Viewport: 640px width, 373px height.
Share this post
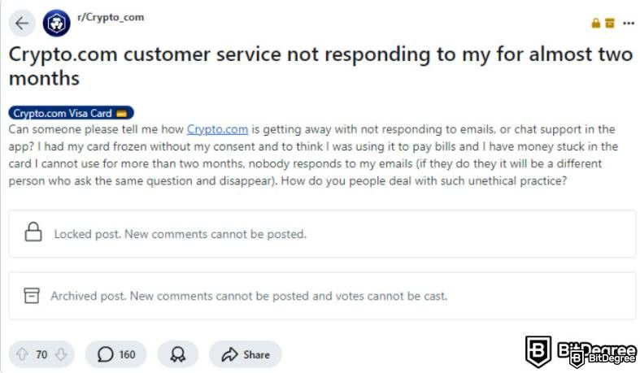(x=246, y=354)
